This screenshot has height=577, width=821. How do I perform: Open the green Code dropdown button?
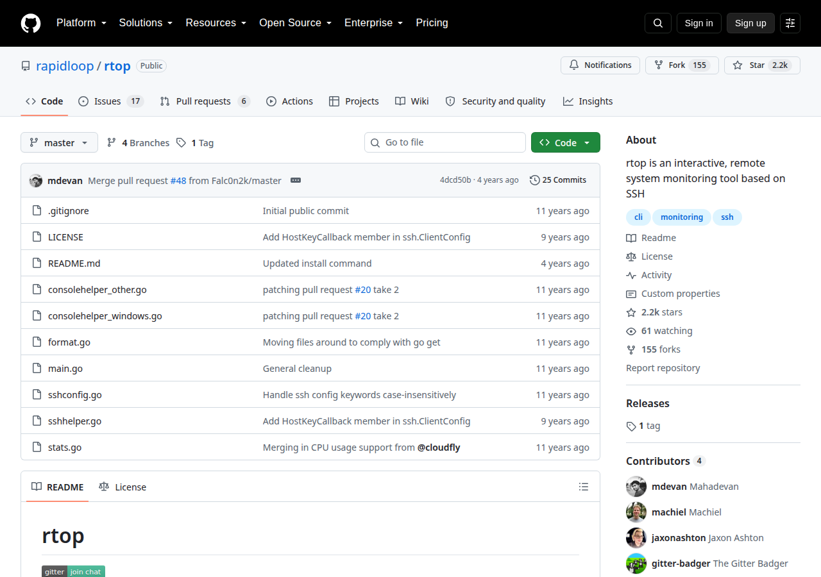[566, 142]
